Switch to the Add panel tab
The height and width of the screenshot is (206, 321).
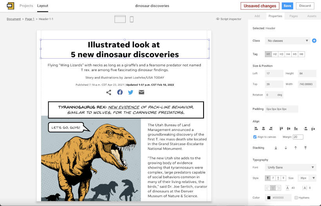coord(257,16)
